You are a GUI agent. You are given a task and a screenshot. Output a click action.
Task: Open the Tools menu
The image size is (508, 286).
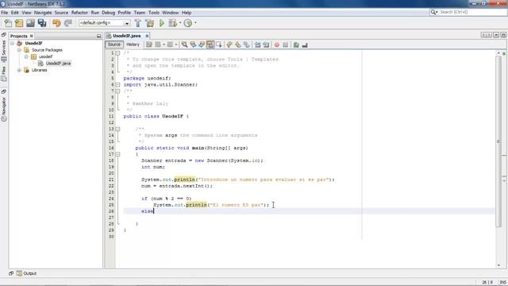154,13
